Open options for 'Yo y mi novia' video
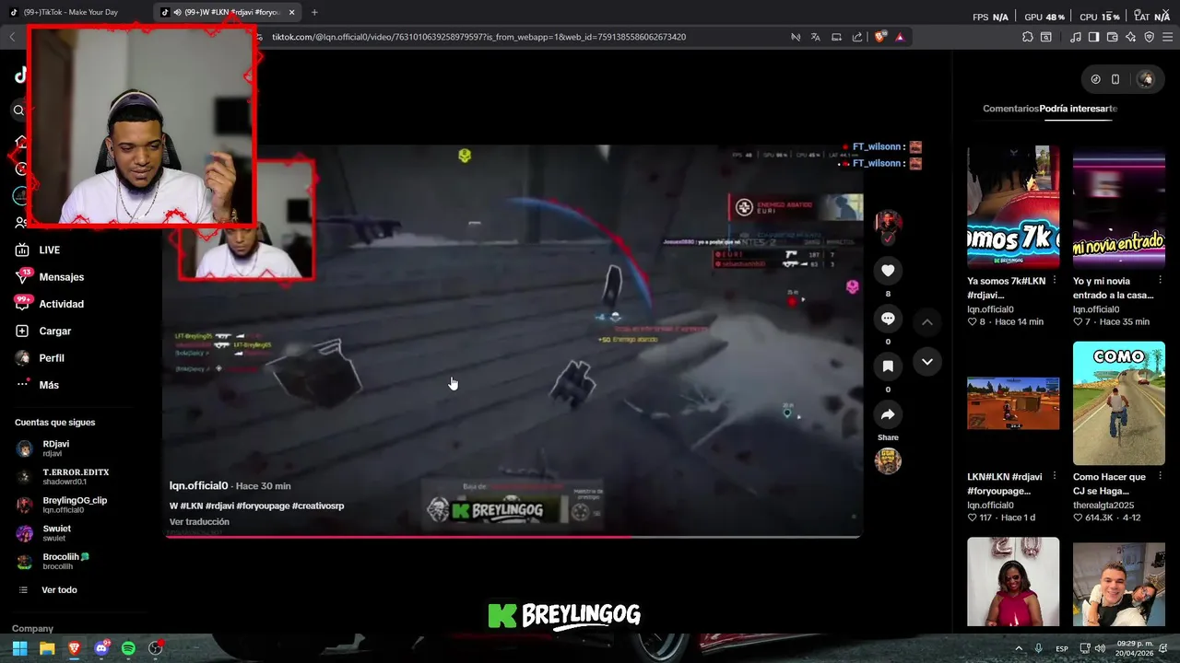This screenshot has height=663, width=1180. (1159, 282)
